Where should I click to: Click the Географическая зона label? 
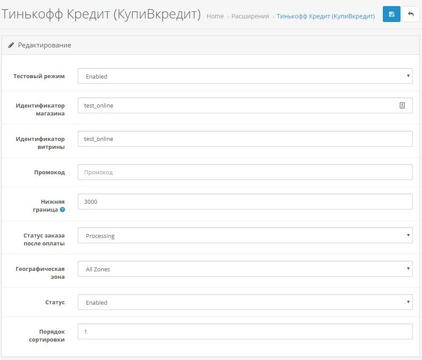(x=40, y=273)
